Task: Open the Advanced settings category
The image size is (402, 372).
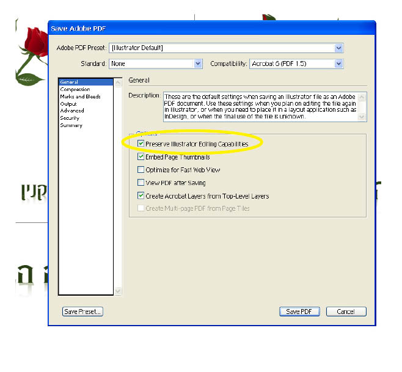Action: click(72, 111)
